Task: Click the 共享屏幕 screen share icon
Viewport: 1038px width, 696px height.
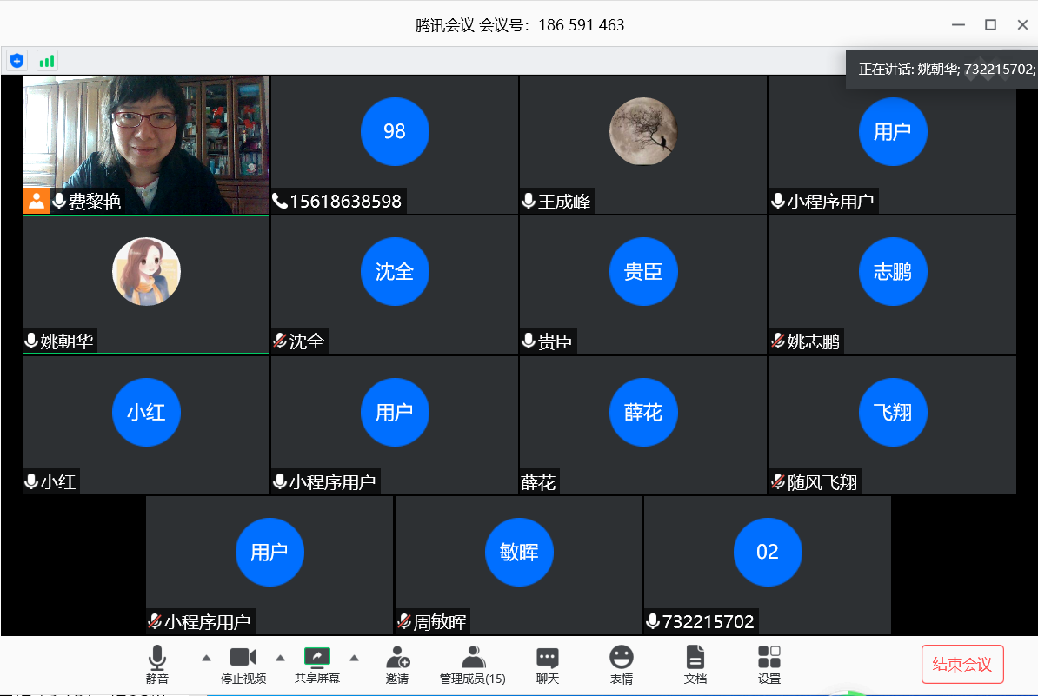Action: pyautogui.click(x=317, y=659)
